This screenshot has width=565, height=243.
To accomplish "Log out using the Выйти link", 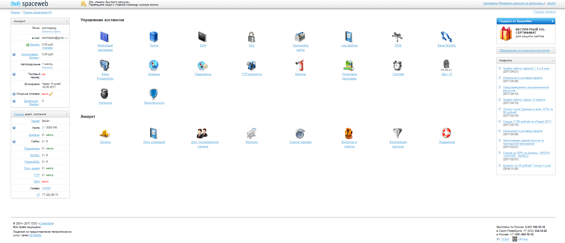I will (551, 3).
